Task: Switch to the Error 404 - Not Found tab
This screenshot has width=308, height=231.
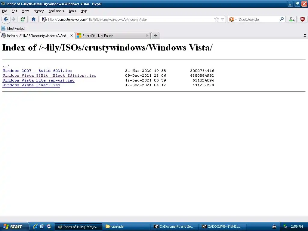Action: [113, 35]
